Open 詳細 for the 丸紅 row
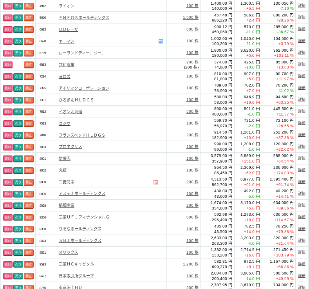 coord(302,170)
